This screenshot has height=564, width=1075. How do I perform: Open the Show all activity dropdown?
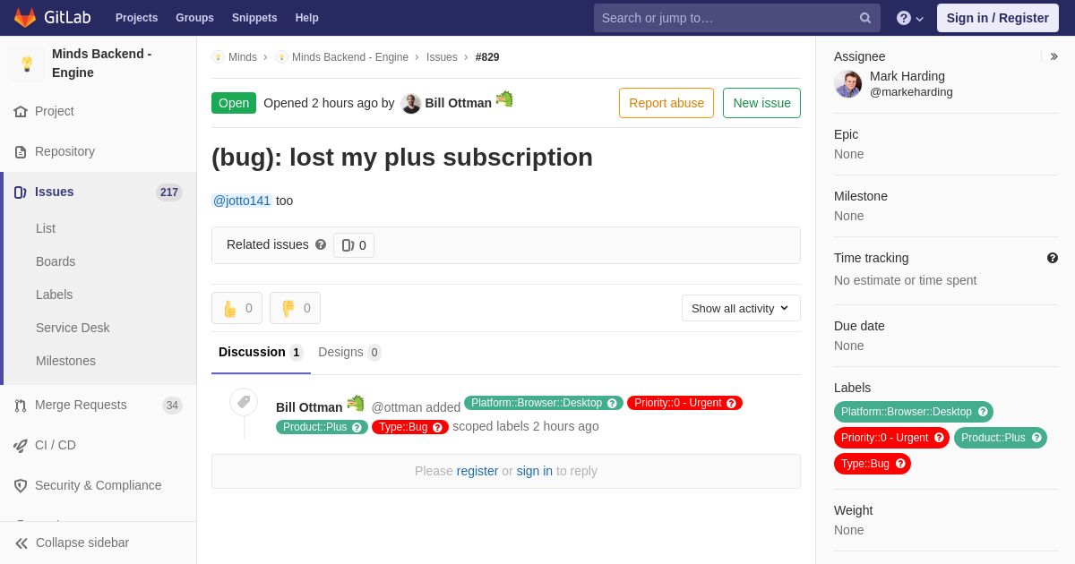click(741, 308)
